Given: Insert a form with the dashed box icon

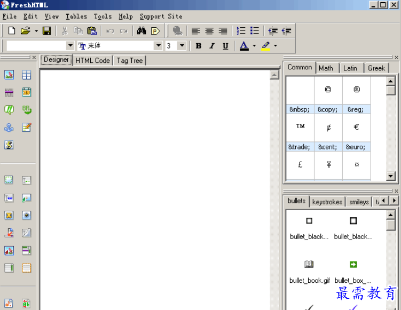Looking at the screenshot, I should click(x=9, y=180).
